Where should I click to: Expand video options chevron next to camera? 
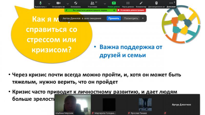point(68,4)
